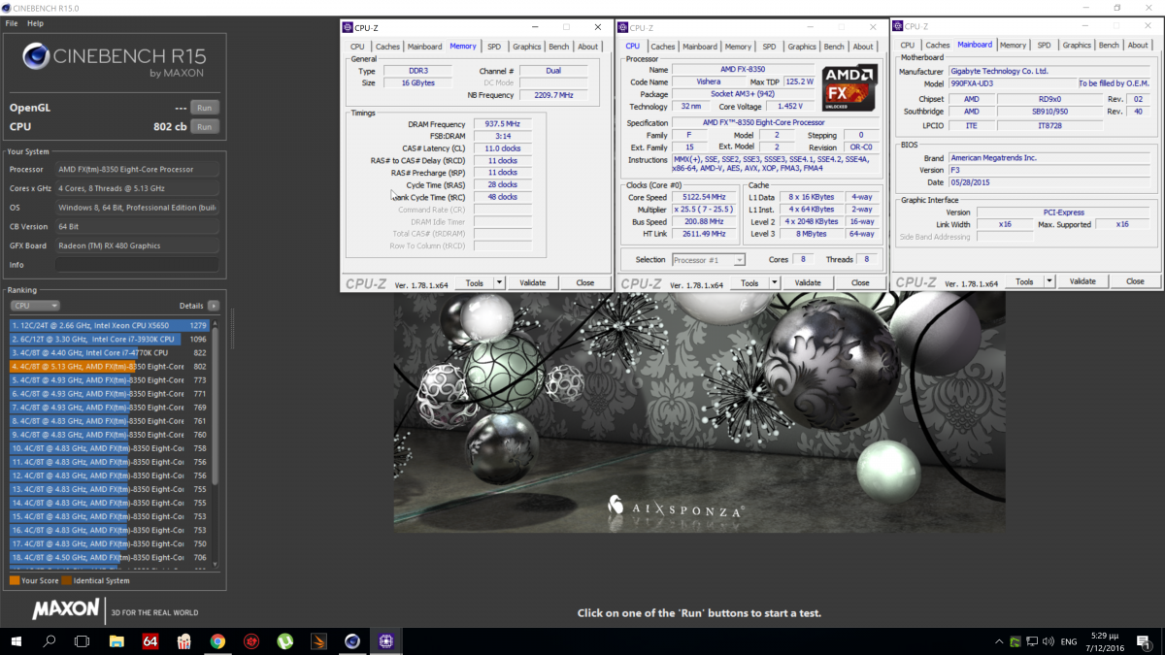Image resolution: width=1165 pixels, height=655 pixels.
Task: Click Validate in Memory CPU-Z window
Action: coord(533,283)
